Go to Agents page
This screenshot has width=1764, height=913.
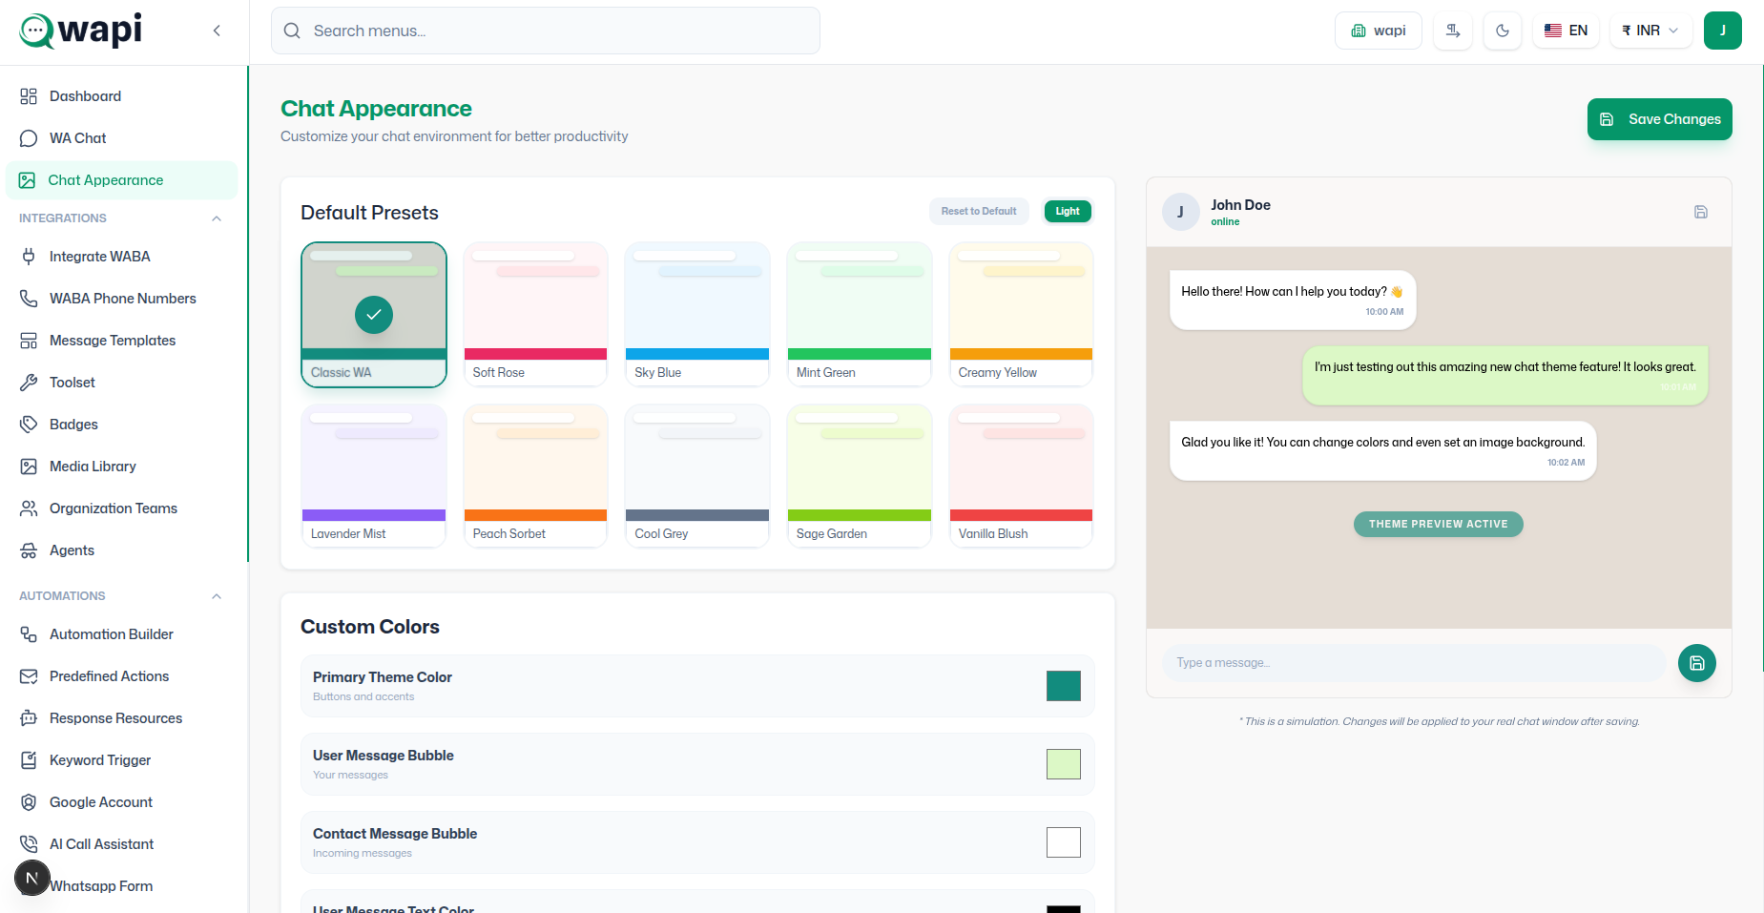tap(122, 550)
